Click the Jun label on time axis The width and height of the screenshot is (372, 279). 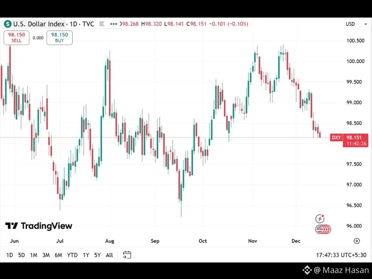click(x=14, y=241)
